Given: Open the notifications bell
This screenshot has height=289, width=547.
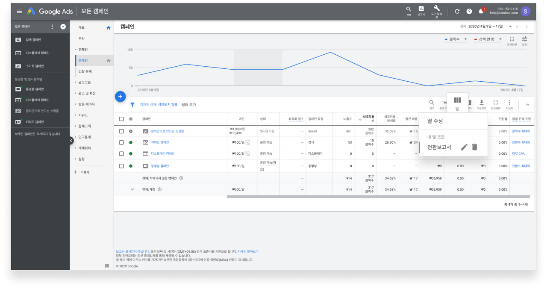Looking at the screenshot, I should pyautogui.click(x=481, y=12).
